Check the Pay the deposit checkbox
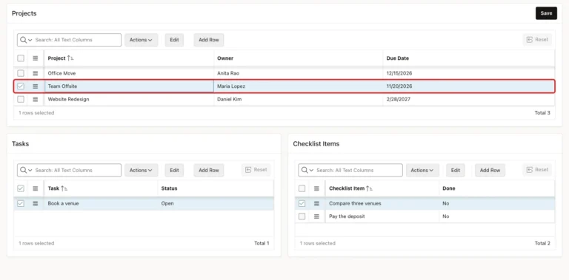Screen dimensions: 569x280 (302, 216)
